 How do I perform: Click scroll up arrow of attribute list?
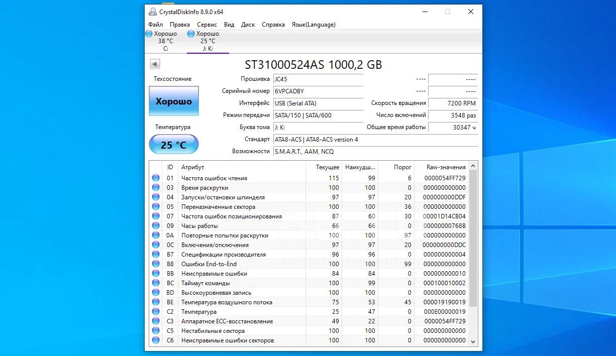[473, 166]
